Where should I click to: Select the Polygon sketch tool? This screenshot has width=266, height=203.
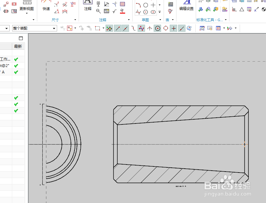click(146, 12)
